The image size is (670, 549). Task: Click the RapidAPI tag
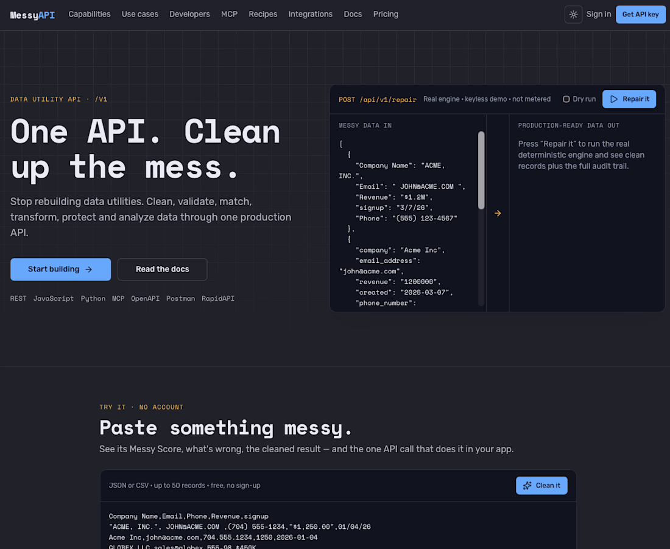coord(218,298)
